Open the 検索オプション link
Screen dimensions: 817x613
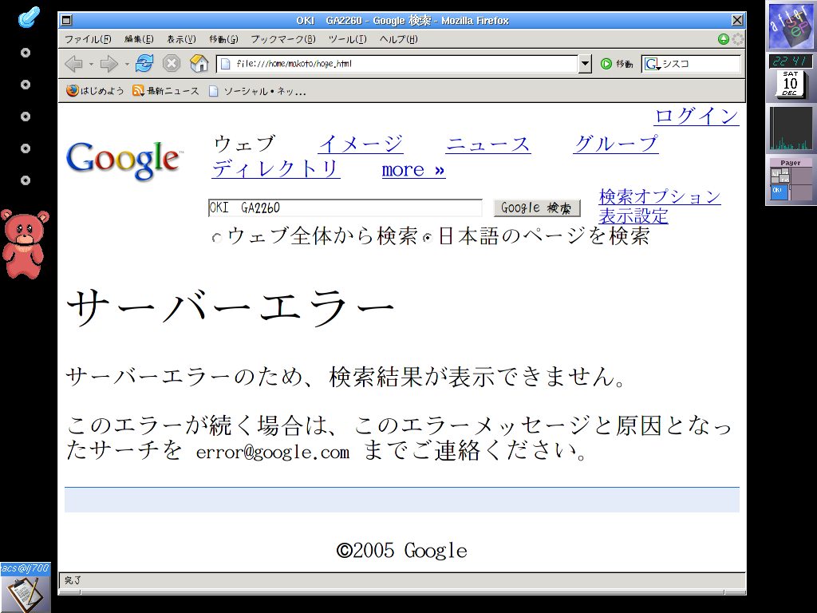point(660,196)
